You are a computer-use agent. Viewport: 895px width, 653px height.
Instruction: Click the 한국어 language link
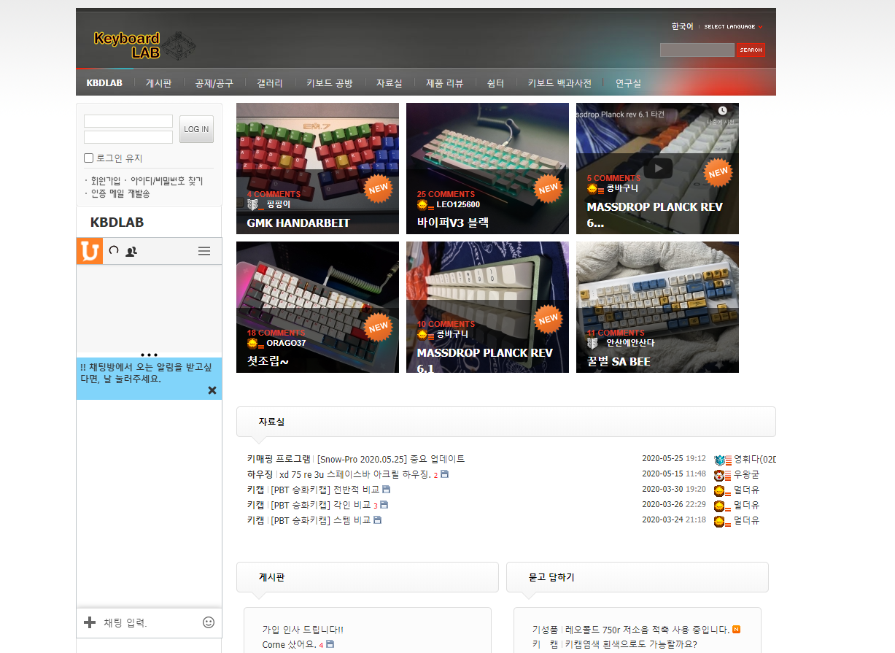683,26
